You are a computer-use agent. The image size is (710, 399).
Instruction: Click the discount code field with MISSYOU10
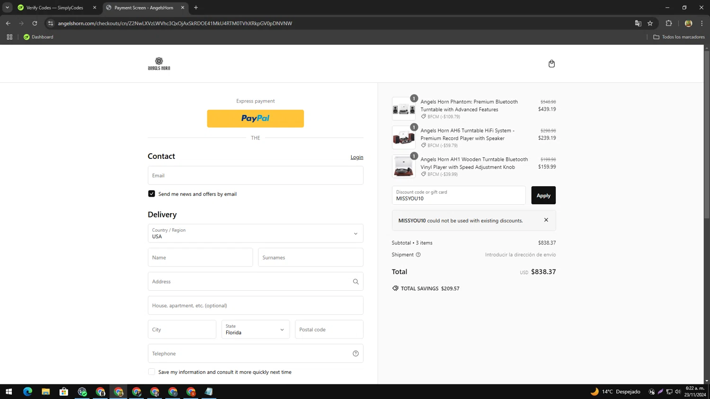coord(459,195)
